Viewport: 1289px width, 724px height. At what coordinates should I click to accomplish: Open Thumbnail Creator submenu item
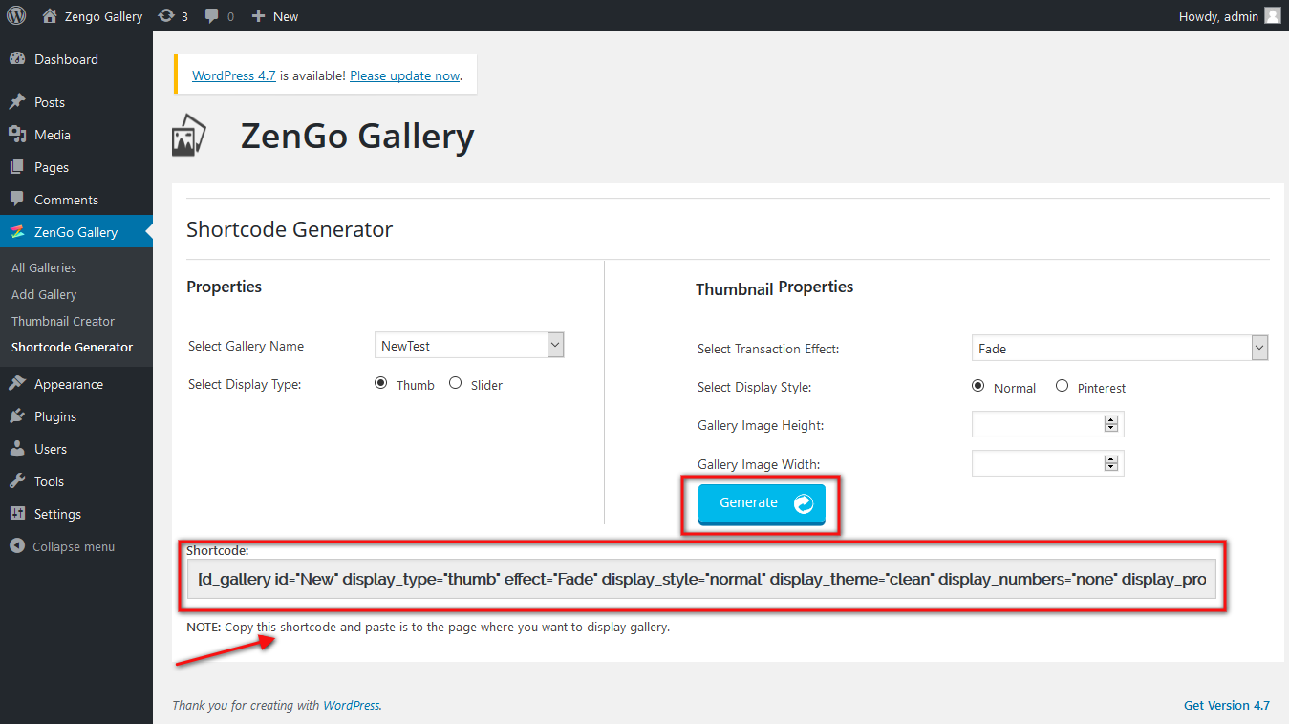(x=63, y=321)
